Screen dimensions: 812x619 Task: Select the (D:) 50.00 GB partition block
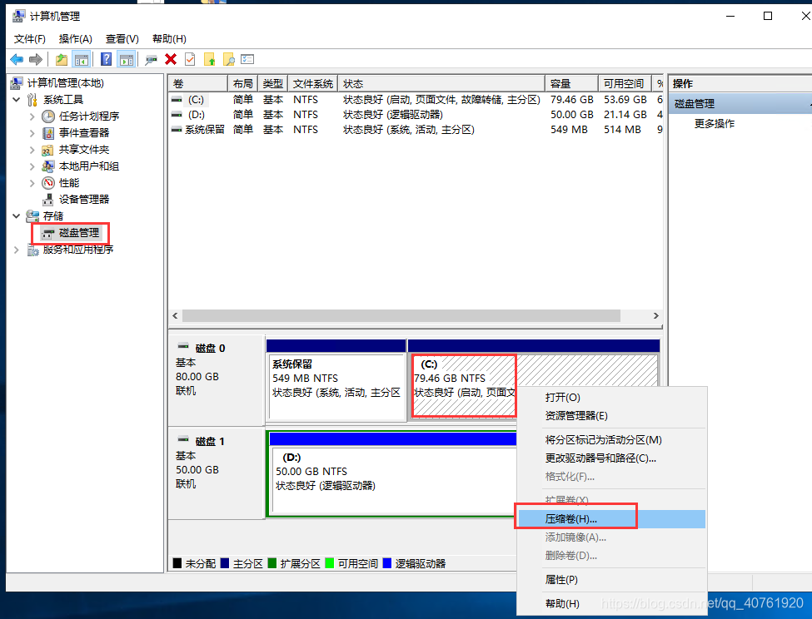pos(395,480)
